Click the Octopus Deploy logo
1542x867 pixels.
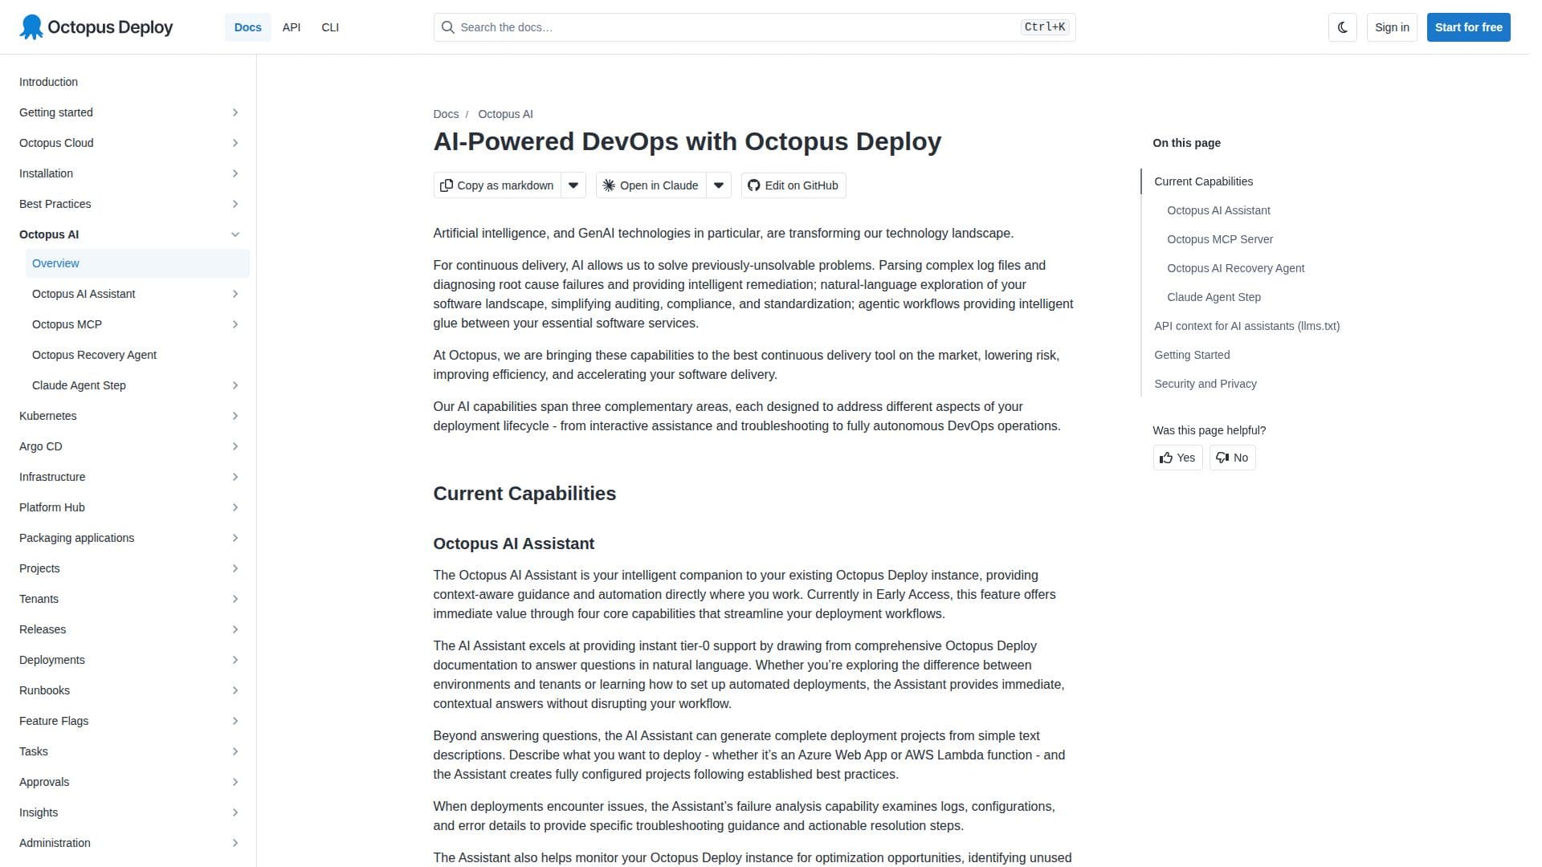click(96, 27)
